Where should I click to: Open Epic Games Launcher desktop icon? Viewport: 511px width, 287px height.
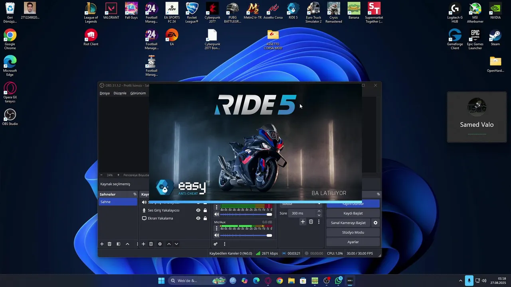point(475,39)
